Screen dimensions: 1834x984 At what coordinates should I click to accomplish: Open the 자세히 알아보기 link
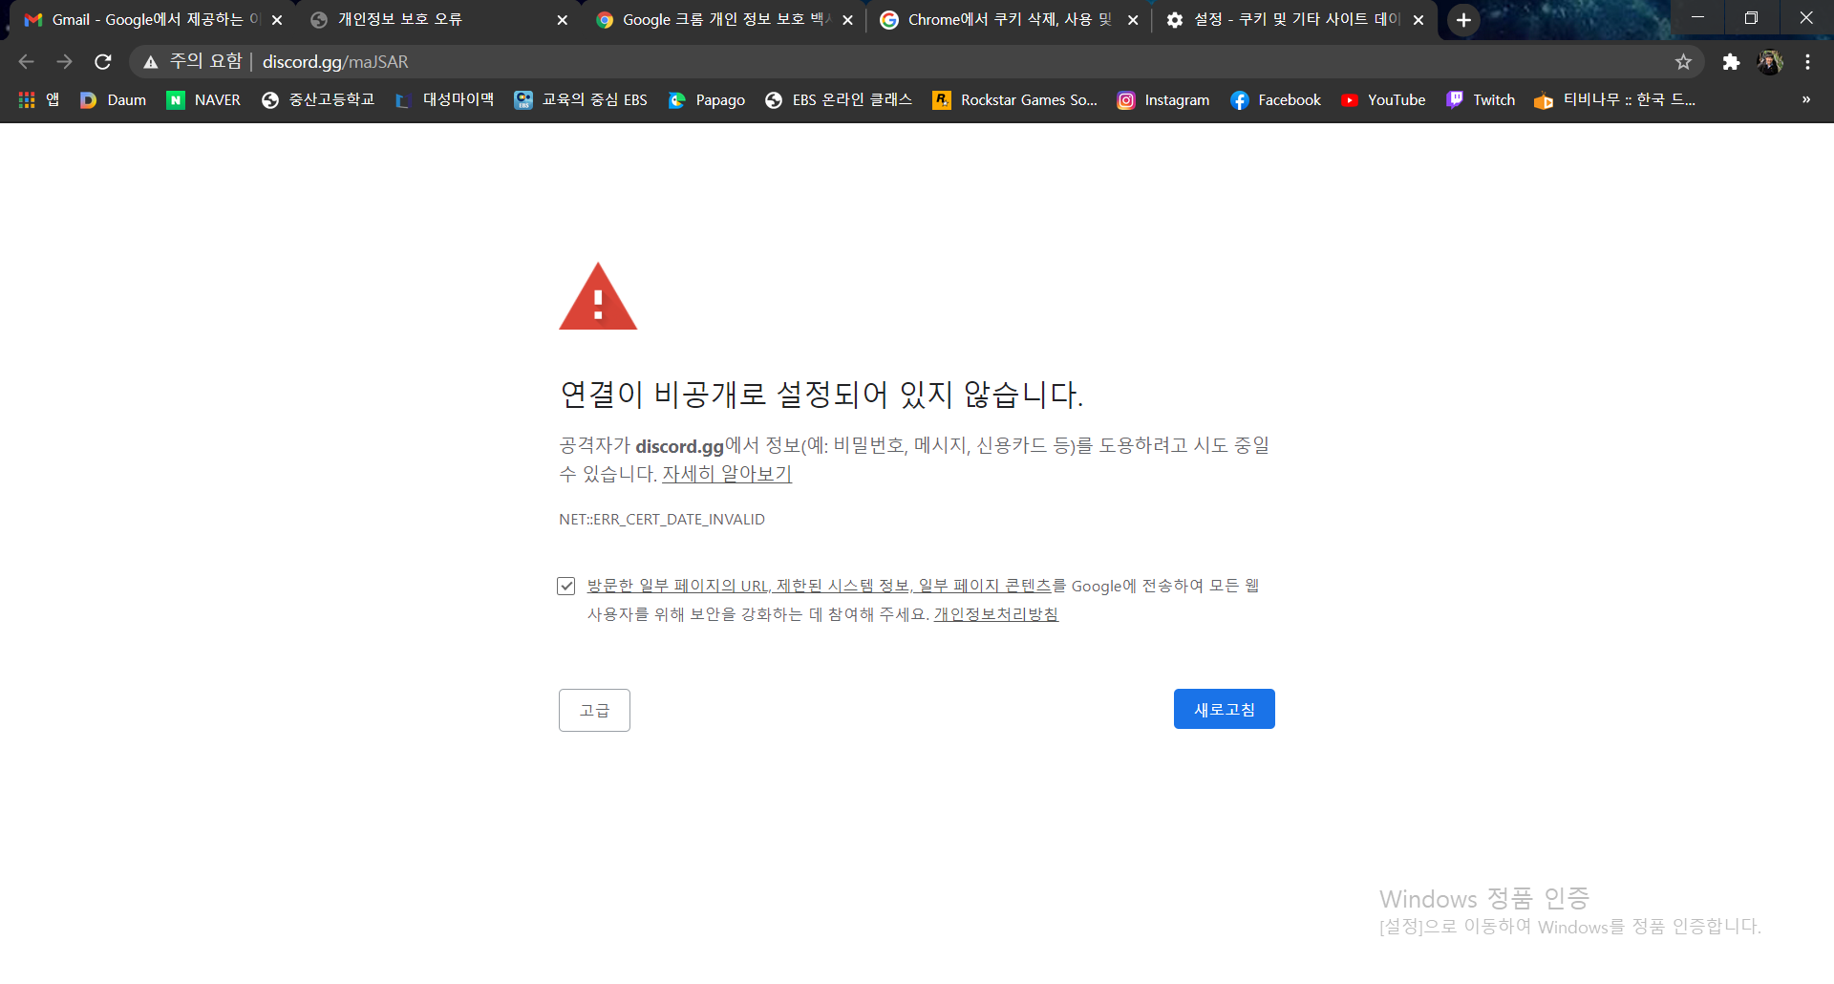(x=727, y=473)
